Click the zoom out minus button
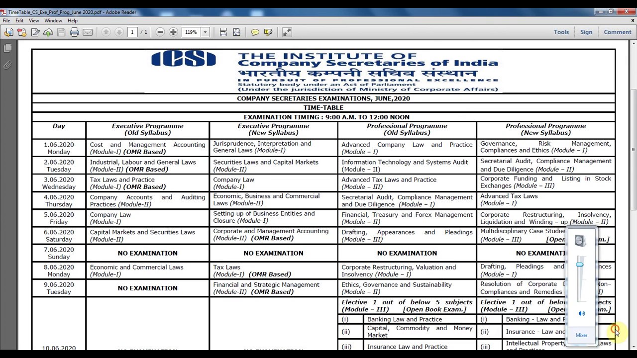Image resolution: width=637 pixels, height=358 pixels. click(160, 32)
